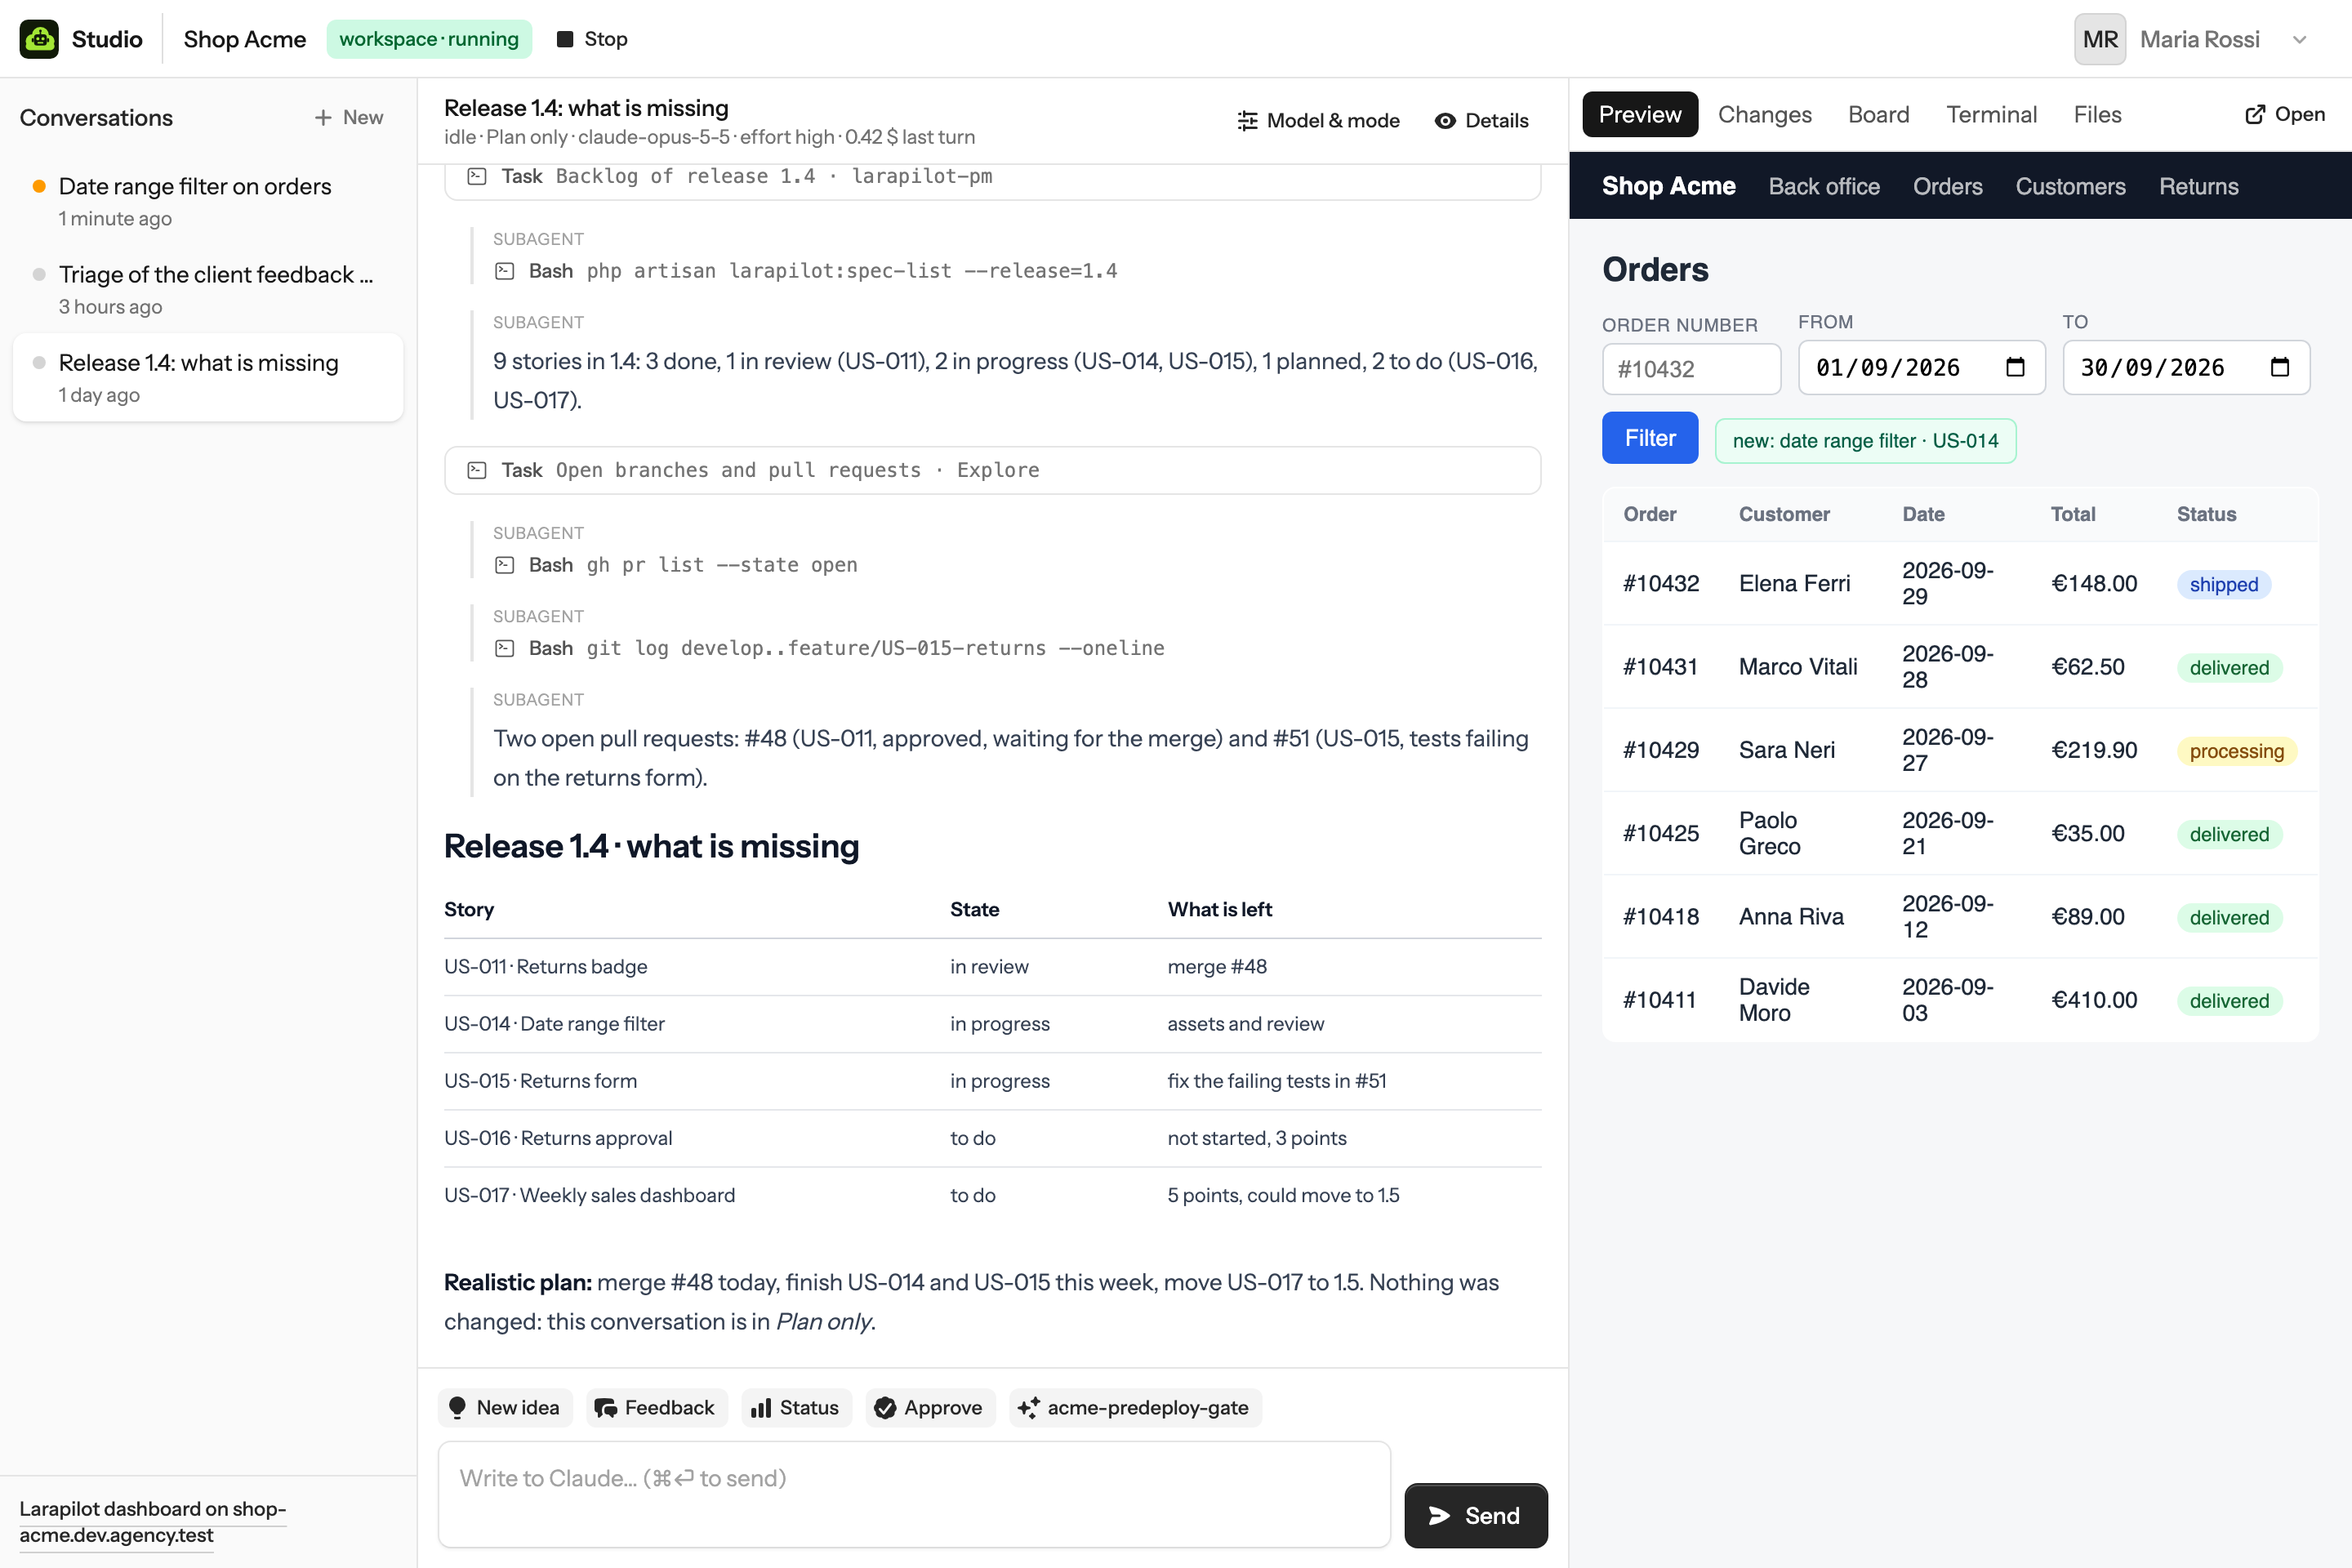Switch to the Board tab
Viewport: 2352px width, 1568px height.
coord(1878,114)
